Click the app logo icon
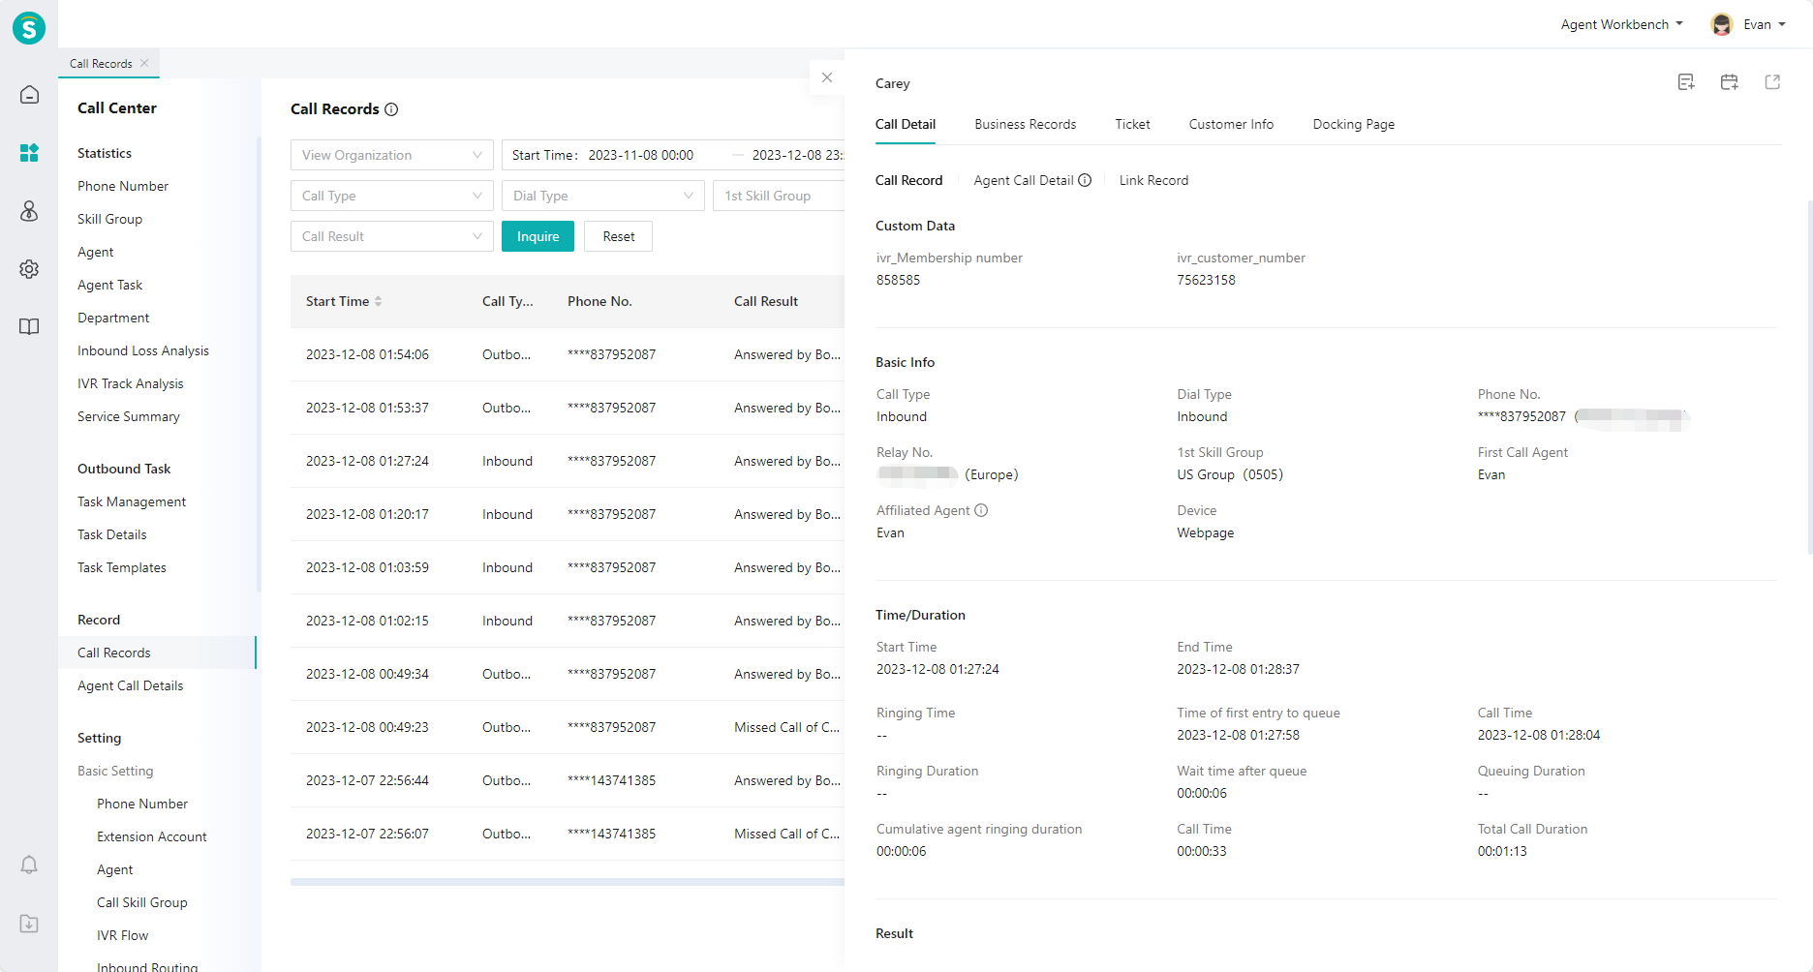1813x972 pixels. [29, 28]
